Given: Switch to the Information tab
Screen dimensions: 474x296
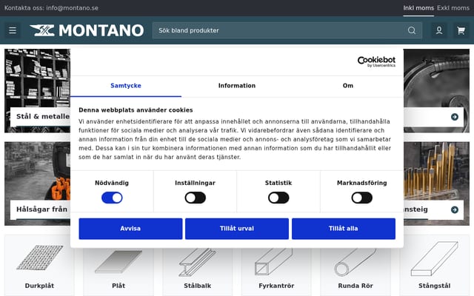Looking at the screenshot, I should (237, 86).
